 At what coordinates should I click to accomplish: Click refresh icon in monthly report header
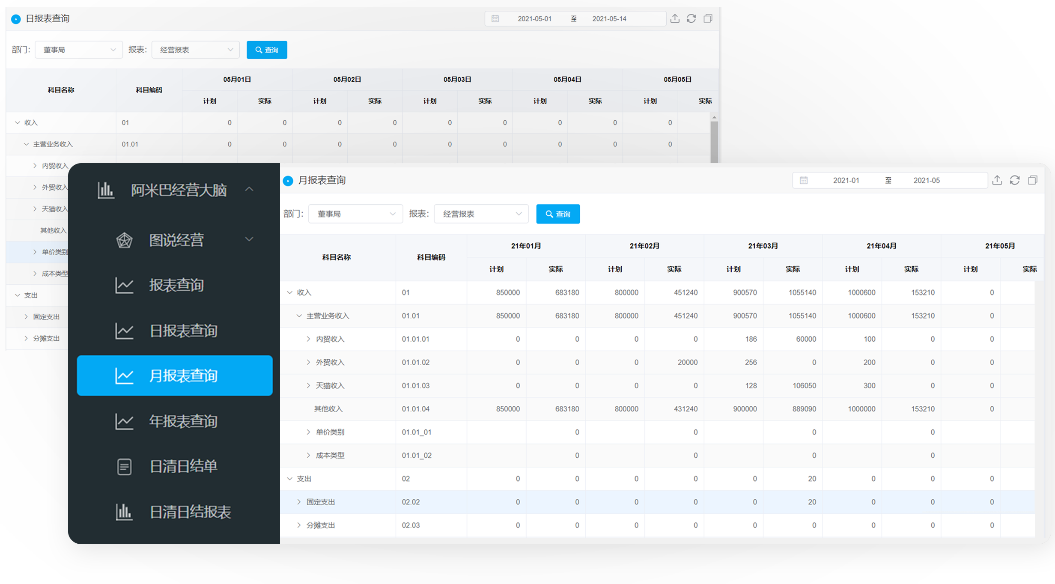tap(1015, 180)
